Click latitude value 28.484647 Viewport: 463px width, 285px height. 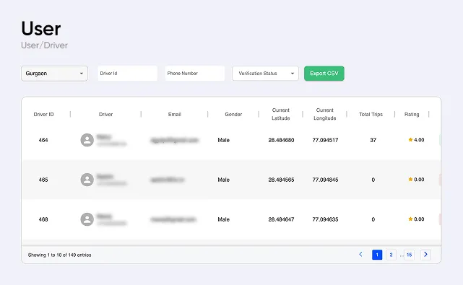click(281, 219)
